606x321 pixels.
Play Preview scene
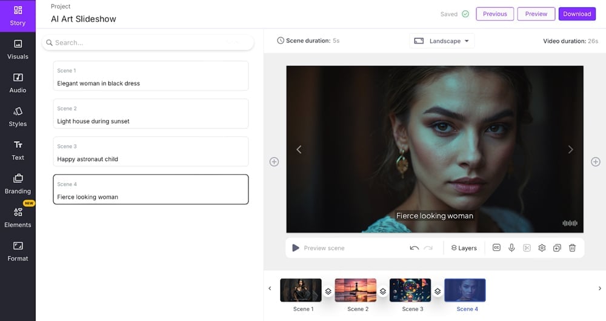tap(296, 248)
